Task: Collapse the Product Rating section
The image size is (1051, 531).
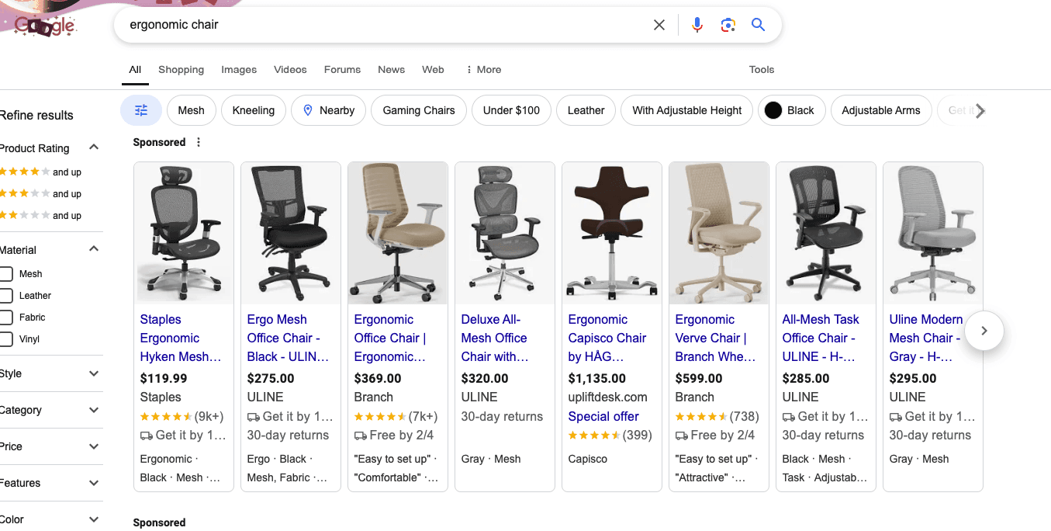Action: [x=93, y=147]
